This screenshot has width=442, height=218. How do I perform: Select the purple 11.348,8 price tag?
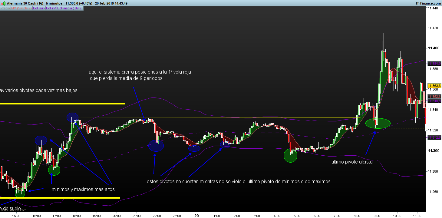434,101
